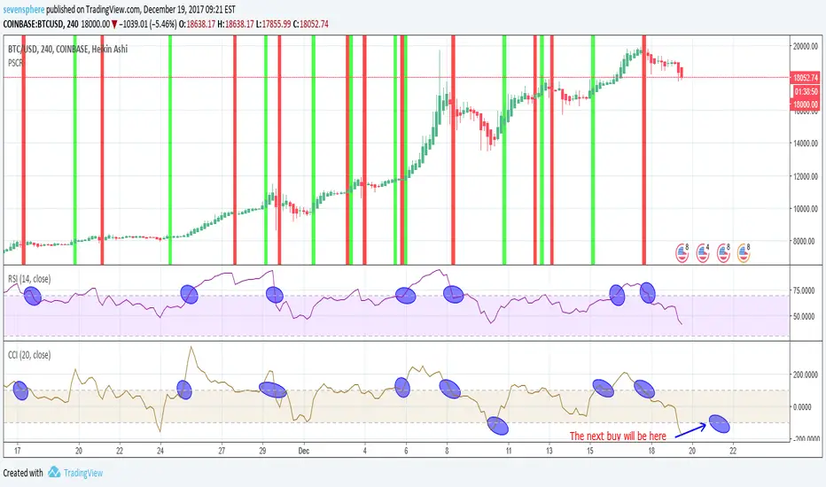Image resolution: width=826 pixels, height=487 pixels.
Task: Click the COINBASE:BTCUSD symbol label
Action: coord(34,24)
